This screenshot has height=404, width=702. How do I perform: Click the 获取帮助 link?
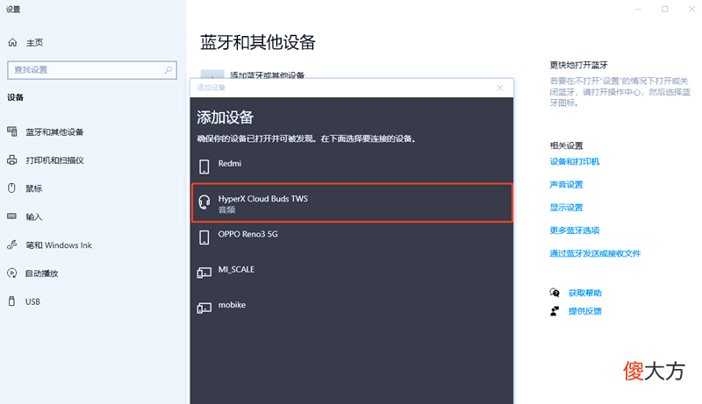coord(584,293)
